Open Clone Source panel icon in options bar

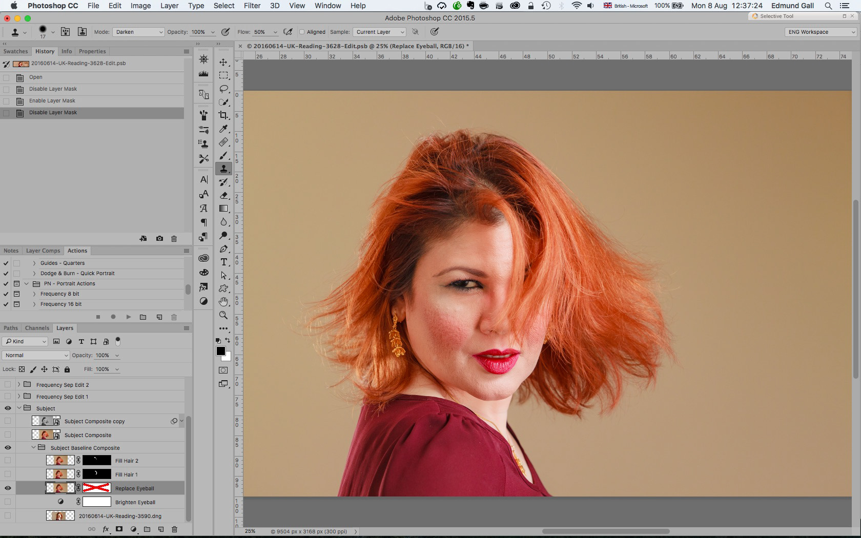coord(82,32)
